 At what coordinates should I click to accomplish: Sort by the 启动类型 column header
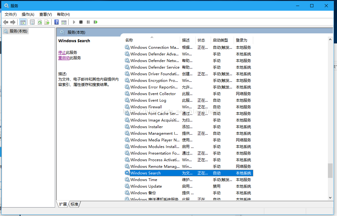(222, 40)
